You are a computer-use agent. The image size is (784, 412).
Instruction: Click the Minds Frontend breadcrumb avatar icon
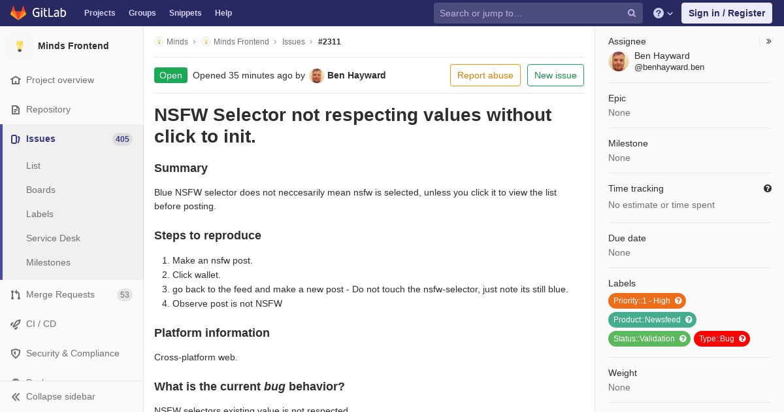coord(206,42)
